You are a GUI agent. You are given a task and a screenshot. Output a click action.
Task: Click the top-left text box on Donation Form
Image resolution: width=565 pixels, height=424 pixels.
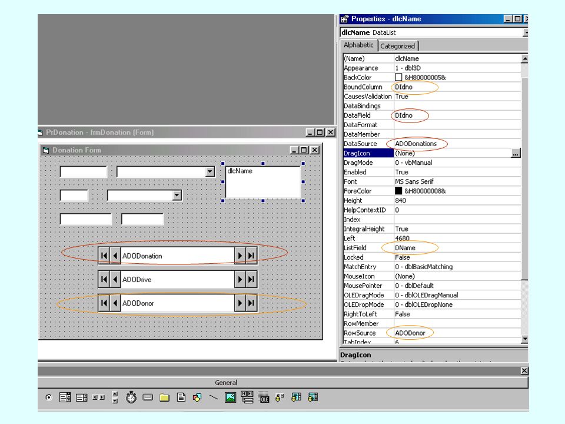click(x=83, y=171)
